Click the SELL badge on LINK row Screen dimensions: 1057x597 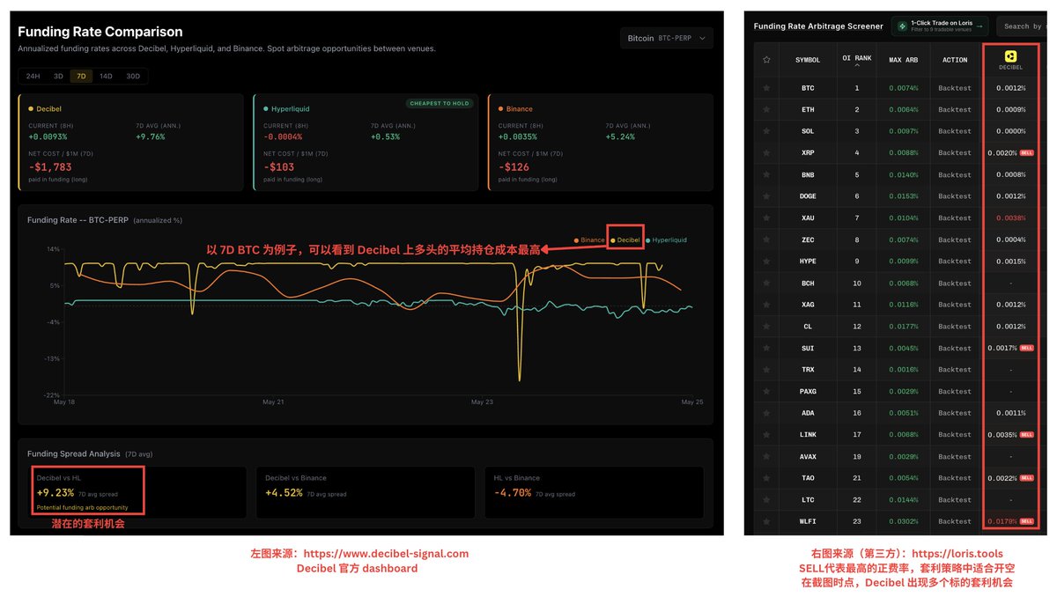1026,435
